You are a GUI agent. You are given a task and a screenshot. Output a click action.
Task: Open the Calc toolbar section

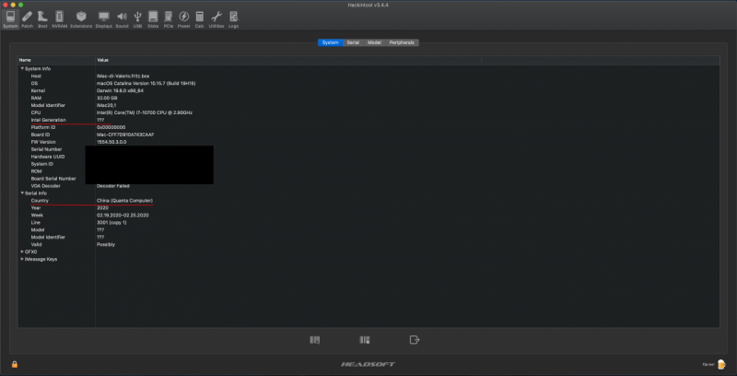click(200, 19)
